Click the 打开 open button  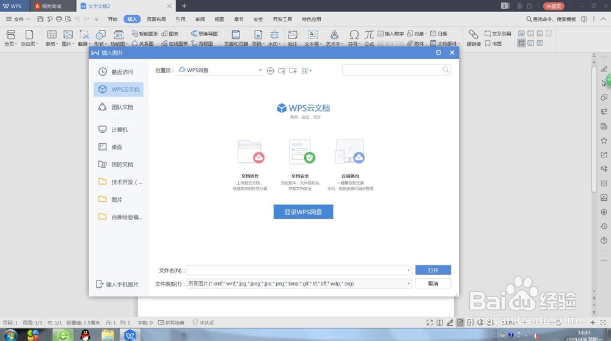click(x=433, y=270)
